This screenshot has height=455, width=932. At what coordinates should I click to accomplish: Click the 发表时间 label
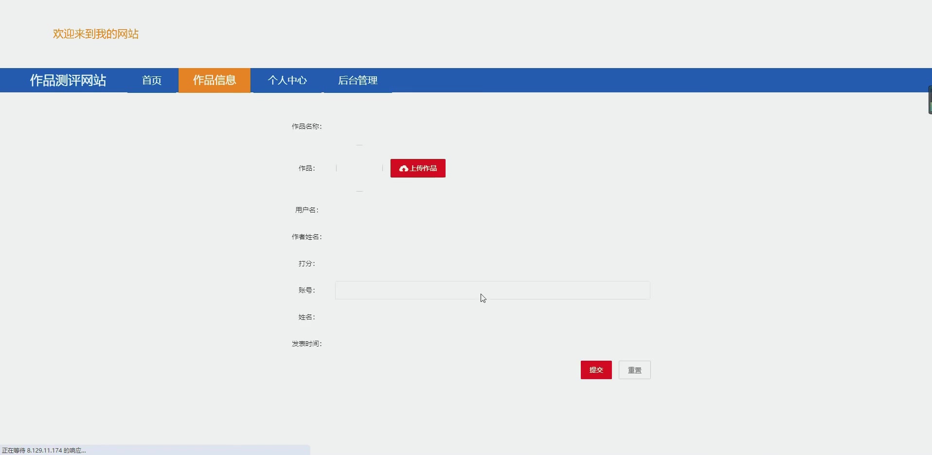(x=307, y=344)
